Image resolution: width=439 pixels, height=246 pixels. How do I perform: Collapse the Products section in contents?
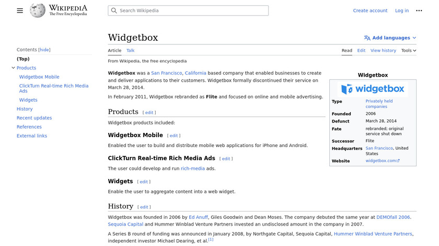(14, 68)
